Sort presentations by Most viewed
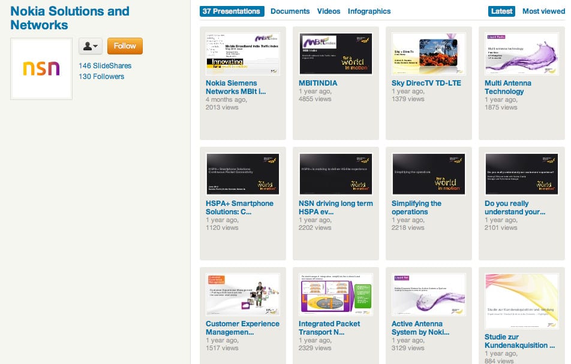The height and width of the screenshot is (364, 571). pyautogui.click(x=543, y=11)
